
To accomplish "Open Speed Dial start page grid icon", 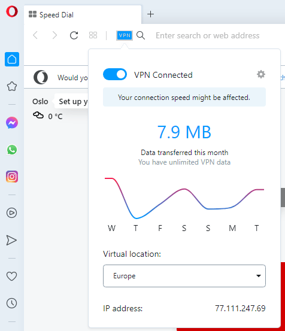I will pyautogui.click(x=93, y=35).
